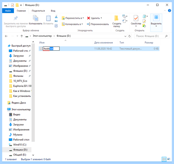Open the quick access toolbar dropdown

[21, 5]
